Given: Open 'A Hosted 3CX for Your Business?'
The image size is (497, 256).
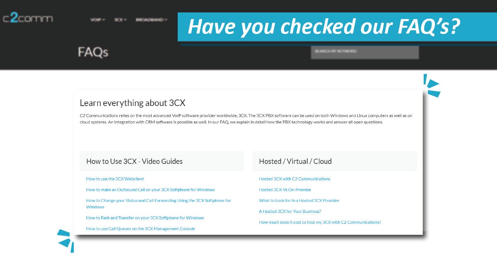Looking at the screenshot, I should (x=290, y=211).
